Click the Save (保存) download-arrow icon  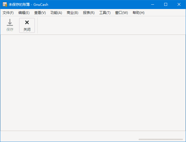click(x=10, y=22)
